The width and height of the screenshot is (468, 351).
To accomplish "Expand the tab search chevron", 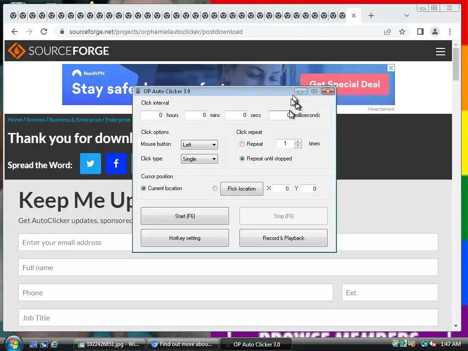I will [406, 16].
